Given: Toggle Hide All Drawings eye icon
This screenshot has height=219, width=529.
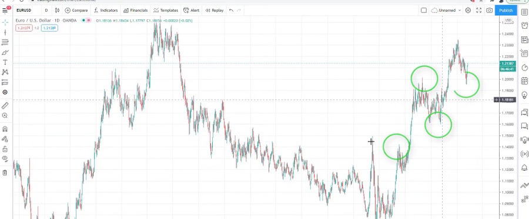Looking at the screenshot, I should pyautogui.click(x=5, y=159).
